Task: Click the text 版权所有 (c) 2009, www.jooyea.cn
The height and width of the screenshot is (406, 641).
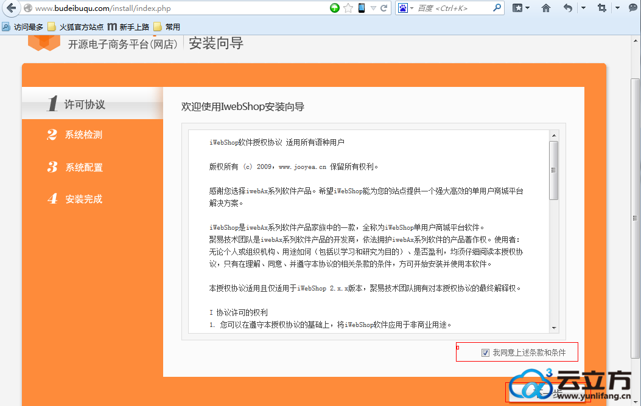Action: pyautogui.click(x=293, y=167)
